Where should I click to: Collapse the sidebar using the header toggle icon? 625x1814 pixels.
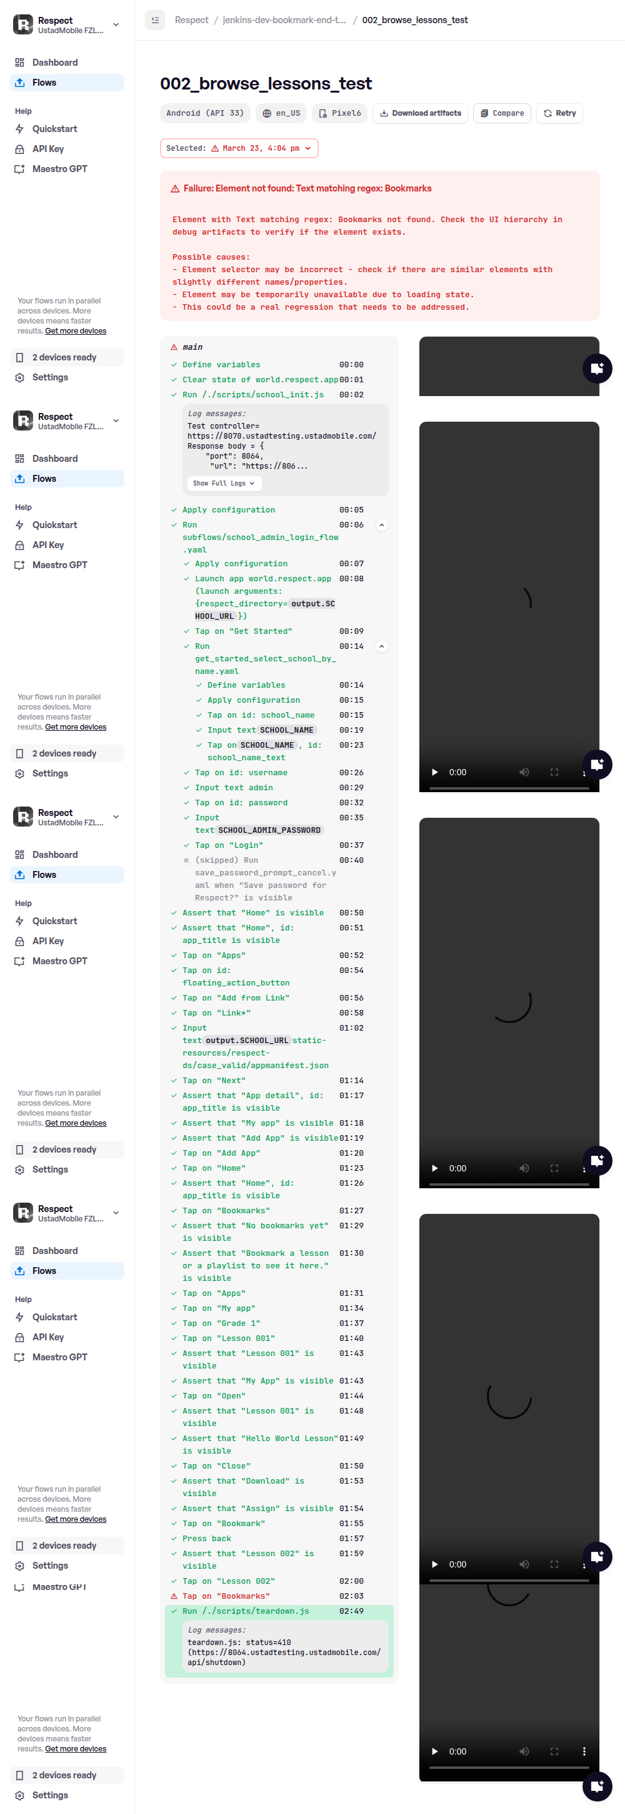tap(154, 20)
